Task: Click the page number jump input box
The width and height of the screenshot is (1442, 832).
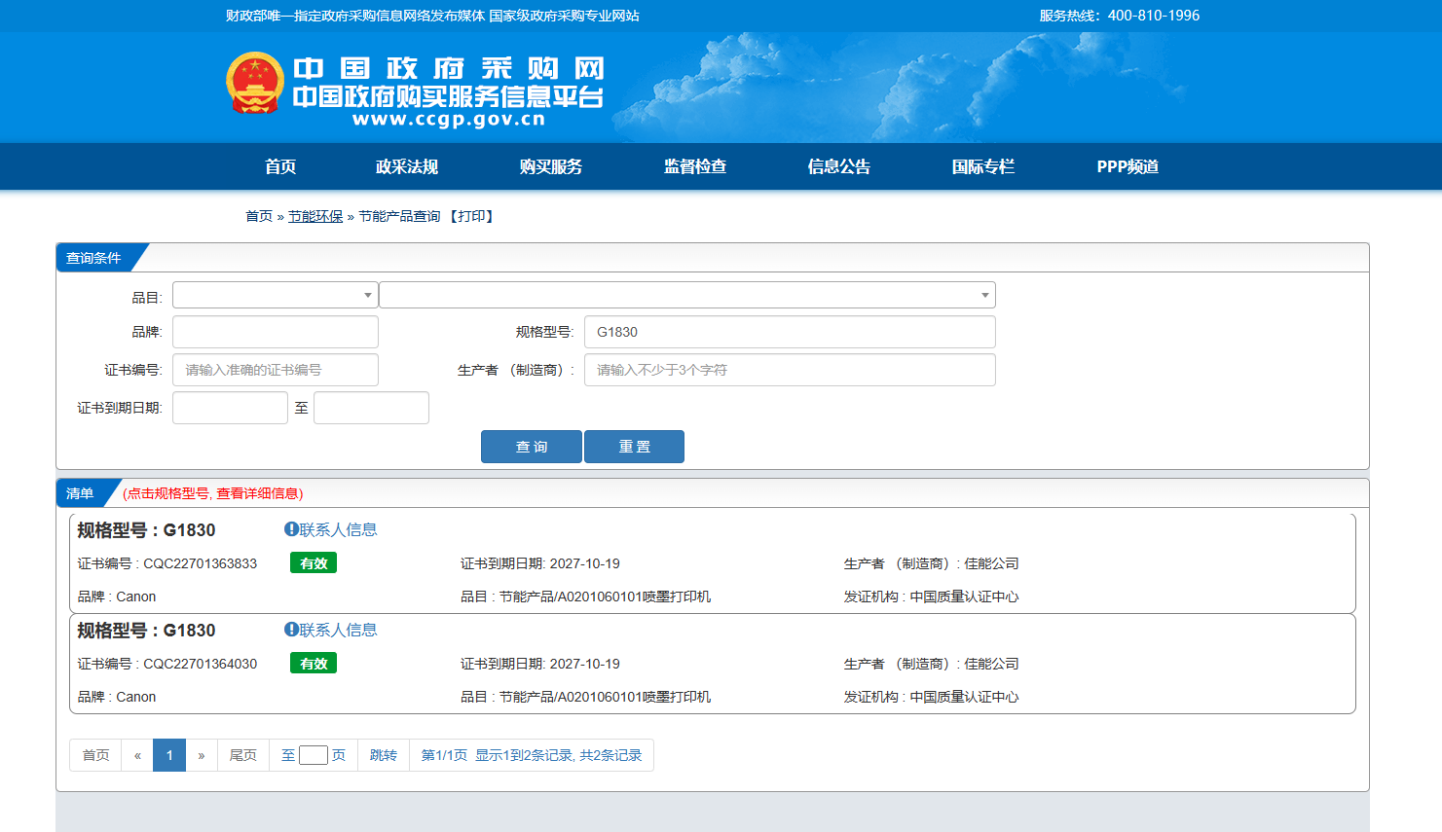Action: tap(313, 755)
